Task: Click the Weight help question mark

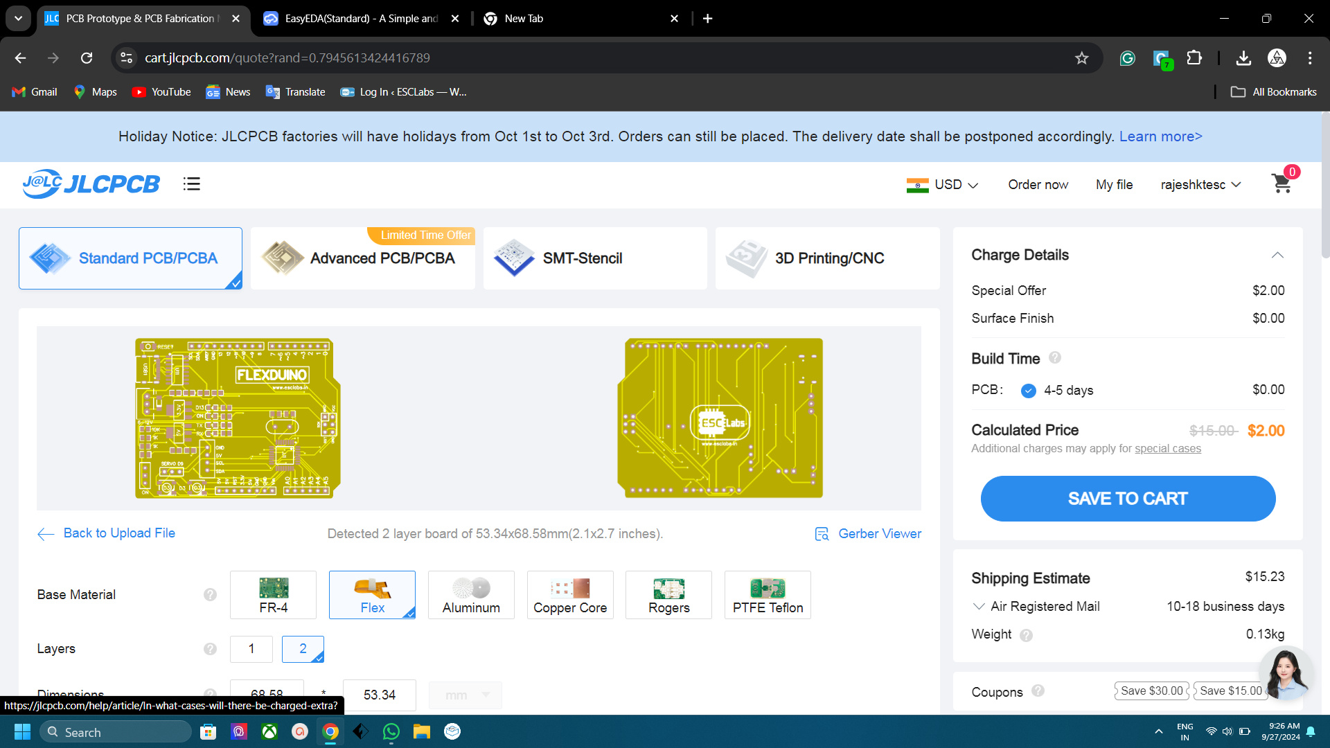Action: pos(1027,635)
